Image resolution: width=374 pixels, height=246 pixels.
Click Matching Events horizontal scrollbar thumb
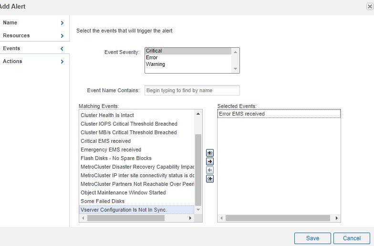(126, 218)
